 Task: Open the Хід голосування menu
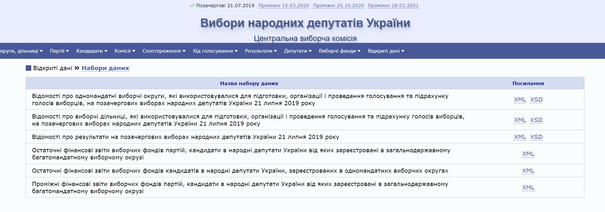pos(215,51)
